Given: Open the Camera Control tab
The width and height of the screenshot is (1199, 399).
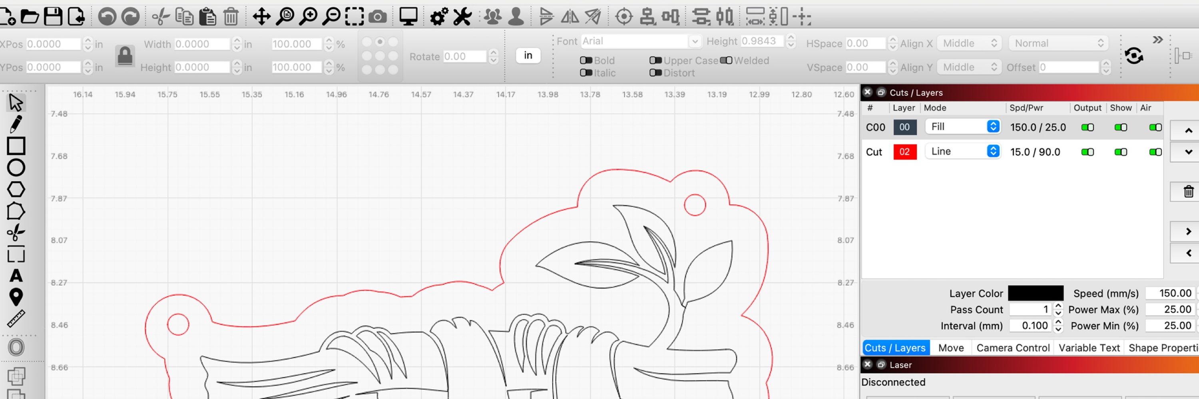Looking at the screenshot, I should click(x=1012, y=348).
